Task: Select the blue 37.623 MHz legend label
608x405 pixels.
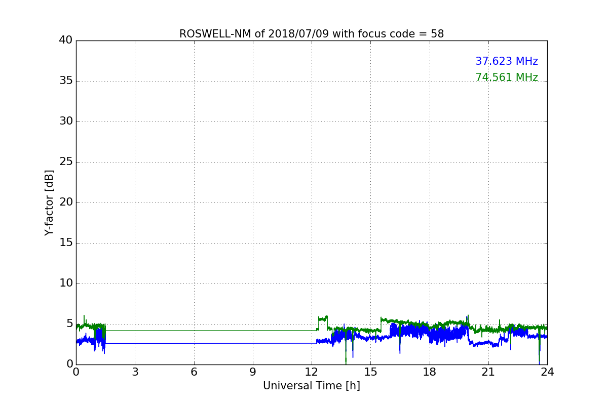Action: point(507,61)
